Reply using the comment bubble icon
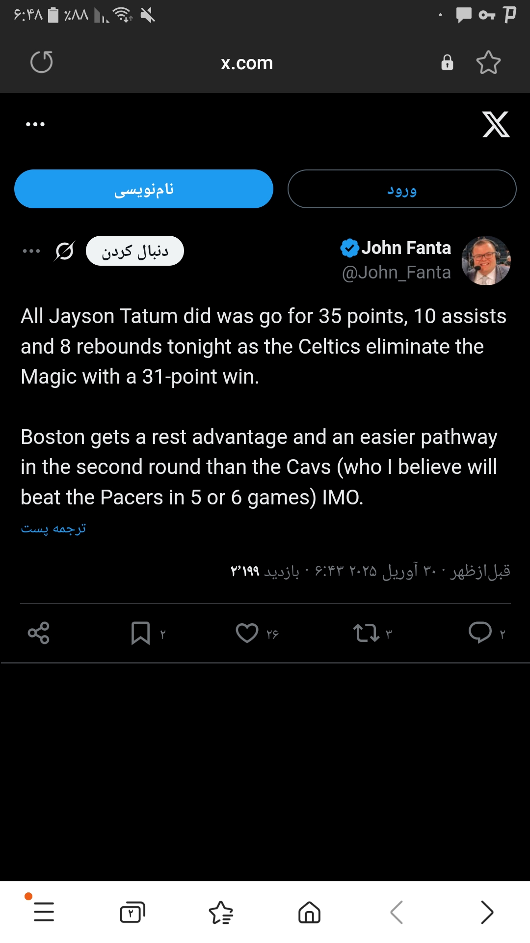Image resolution: width=530 pixels, height=943 pixels. (480, 633)
